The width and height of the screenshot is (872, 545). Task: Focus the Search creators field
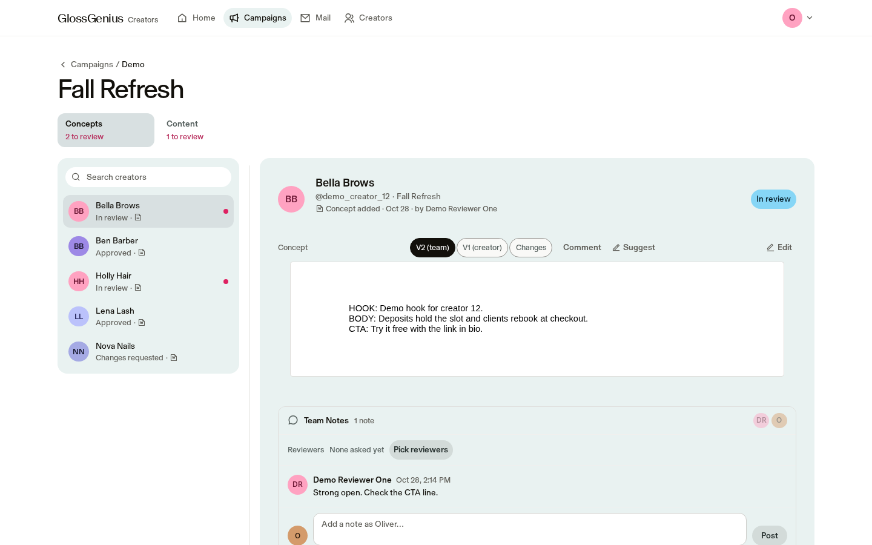(x=148, y=177)
